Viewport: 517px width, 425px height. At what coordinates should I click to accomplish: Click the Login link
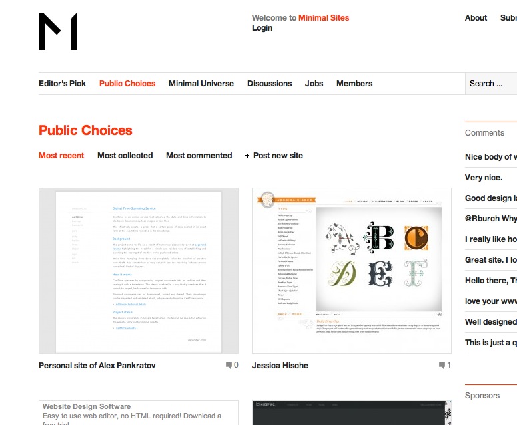click(262, 28)
